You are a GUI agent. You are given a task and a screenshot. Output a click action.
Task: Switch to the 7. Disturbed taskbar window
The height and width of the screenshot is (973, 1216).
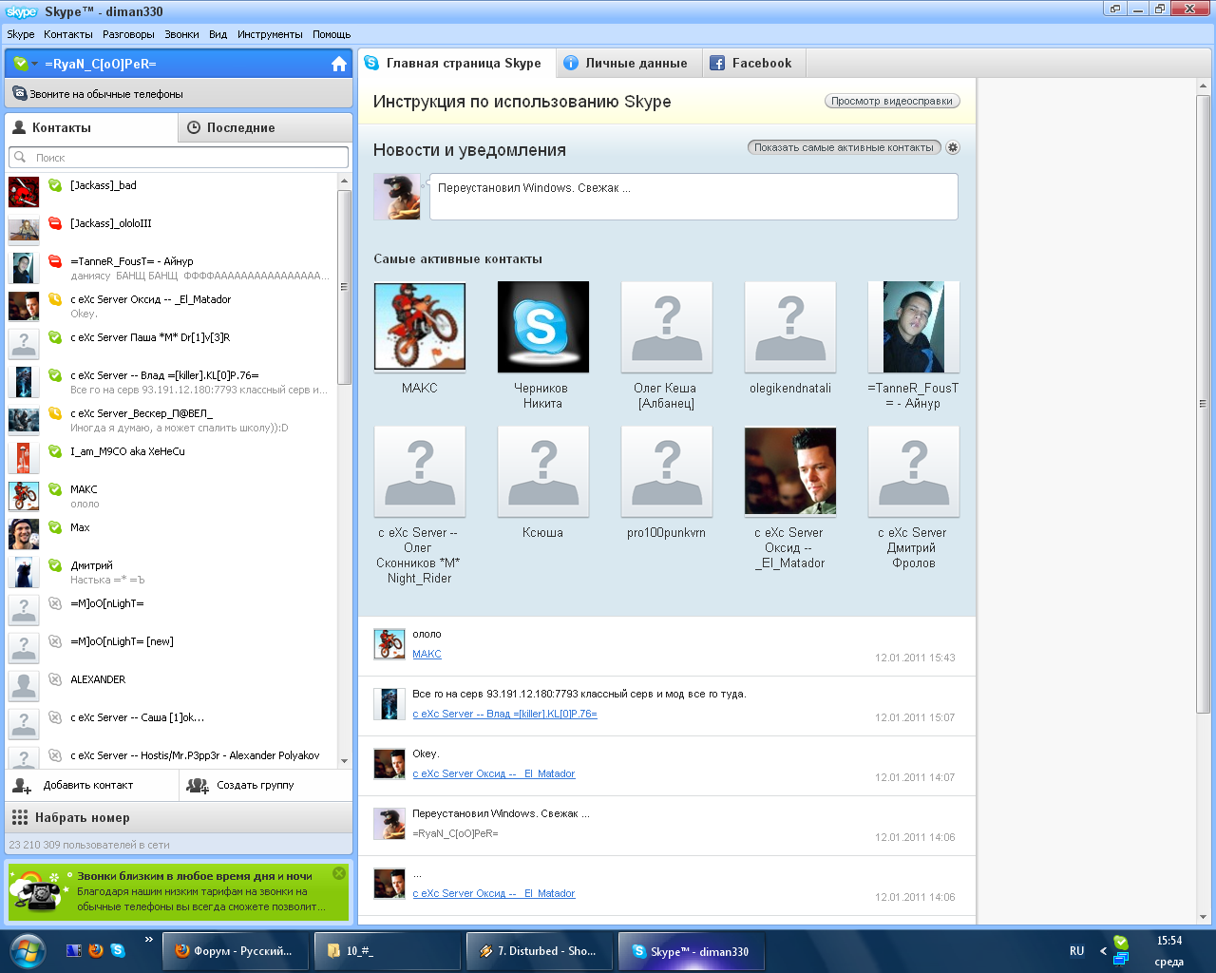(539, 950)
